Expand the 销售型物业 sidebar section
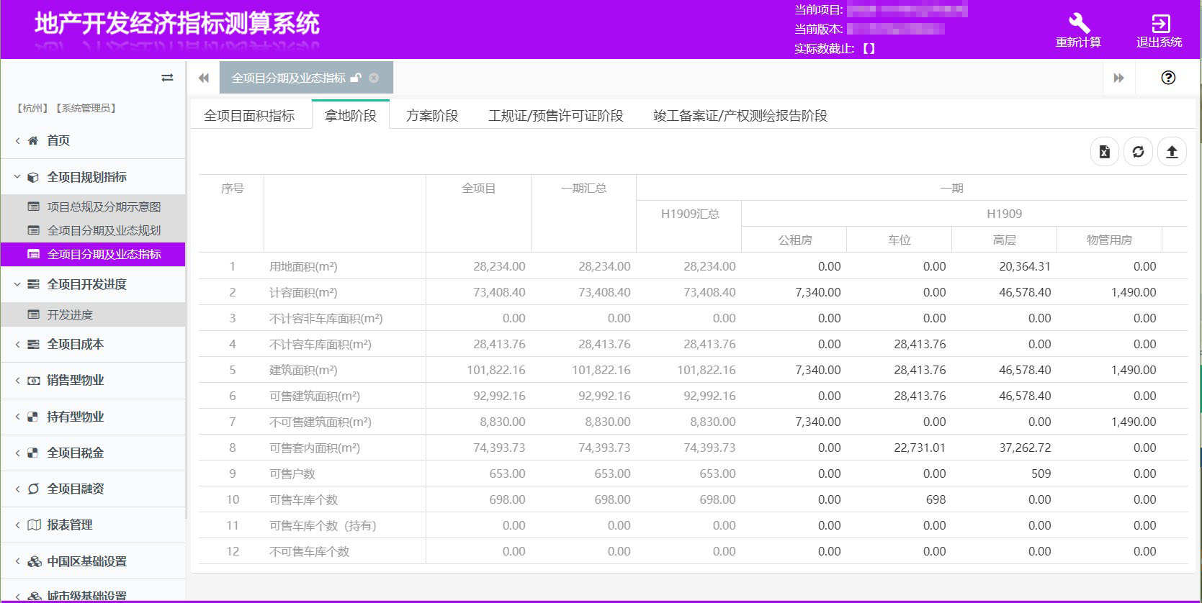 click(x=75, y=381)
